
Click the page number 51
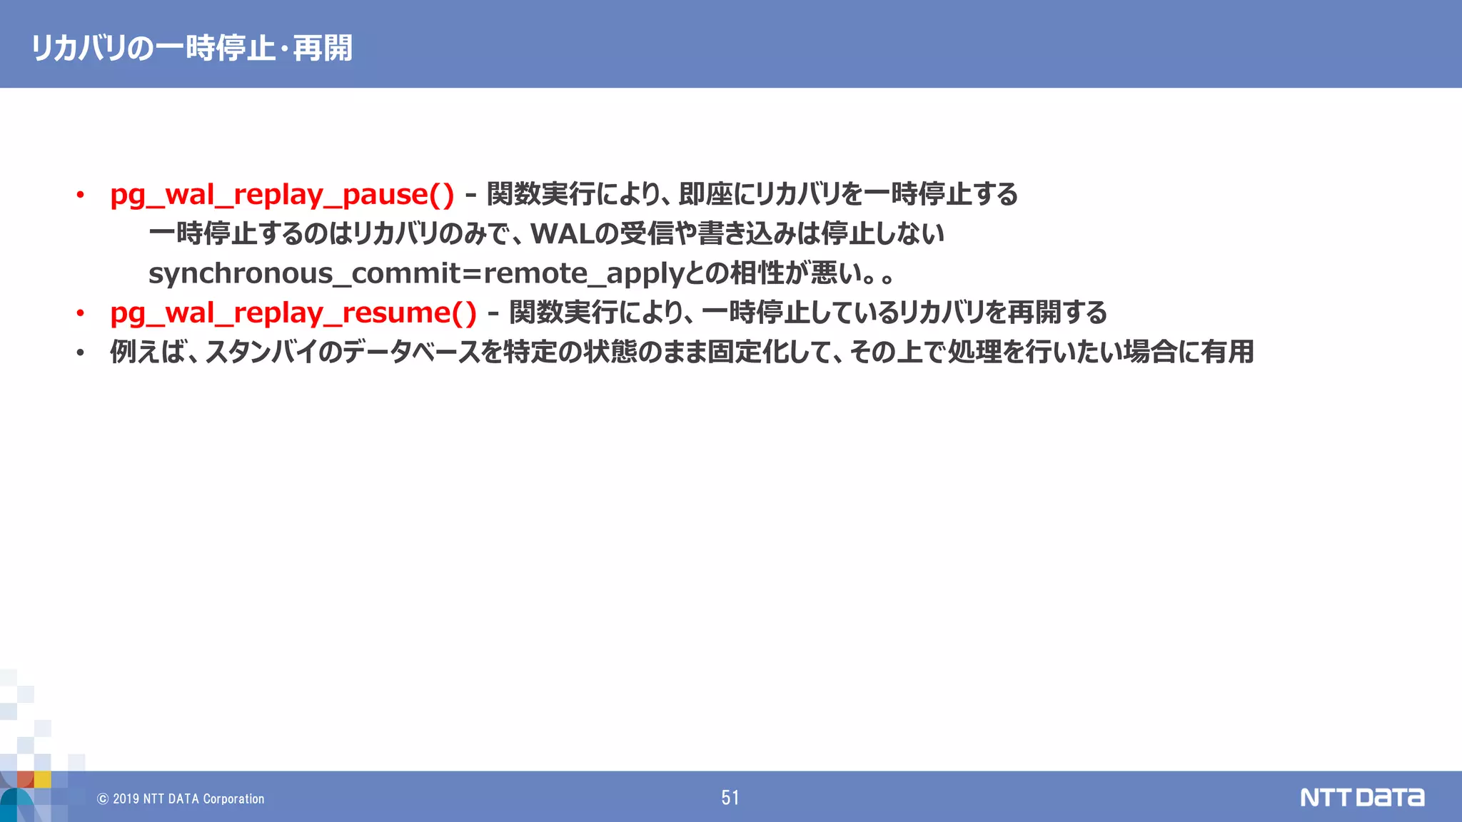pyautogui.click(x=730, y=798)
